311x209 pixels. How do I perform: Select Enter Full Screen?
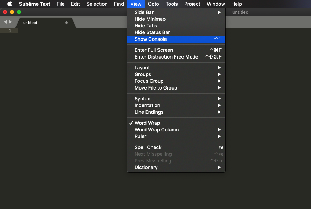pyautogui.click(x=154, y=50)
